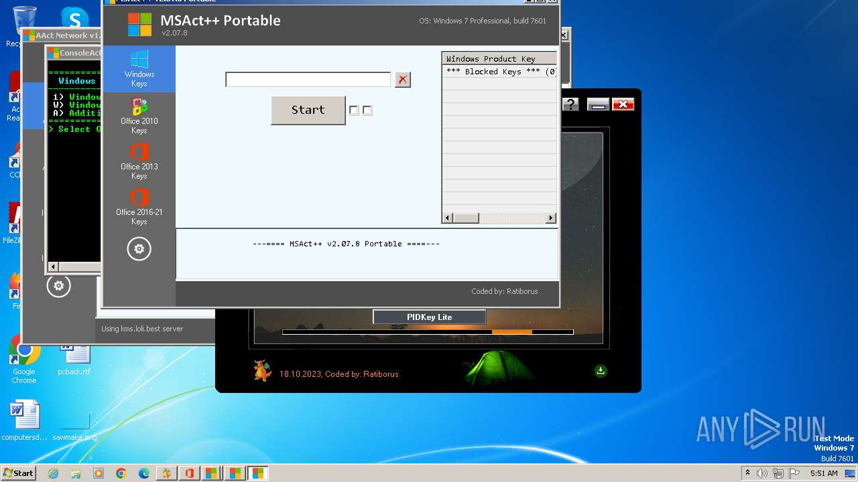
Task: Open the Office 2010 Keys section
Action: tap(139, 115)
